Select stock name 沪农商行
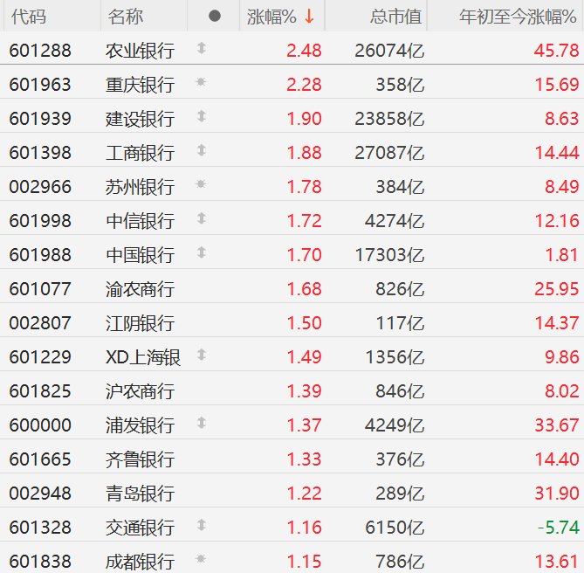This screenshot has height=573, width=584. (140, 391)
